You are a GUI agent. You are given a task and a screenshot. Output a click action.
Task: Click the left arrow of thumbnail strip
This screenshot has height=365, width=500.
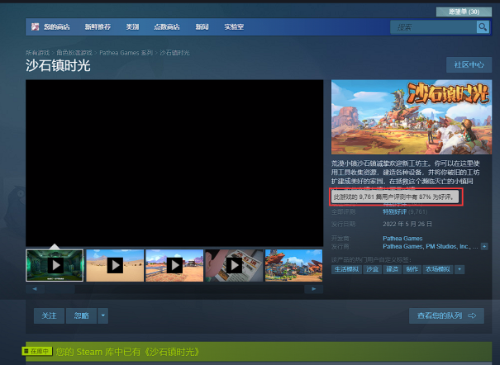pyautogui.click(x=35, y=289)
